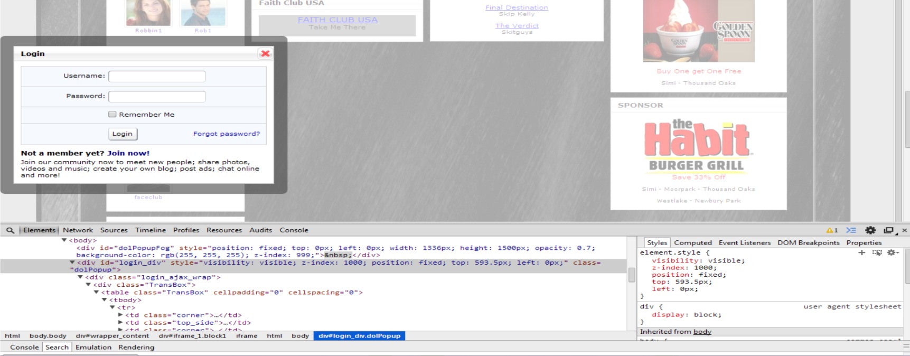Click the visibility: visible style property
Screen dimensions: 910x356
(698, 260)
